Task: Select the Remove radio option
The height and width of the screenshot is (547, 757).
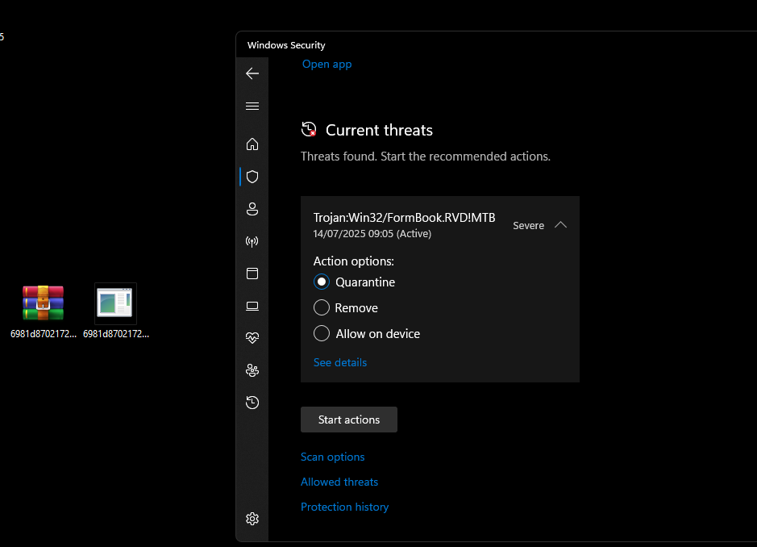Action: [x=322, y=307]
